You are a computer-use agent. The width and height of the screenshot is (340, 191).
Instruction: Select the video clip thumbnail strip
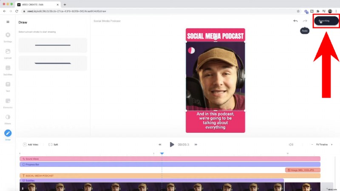152,187
